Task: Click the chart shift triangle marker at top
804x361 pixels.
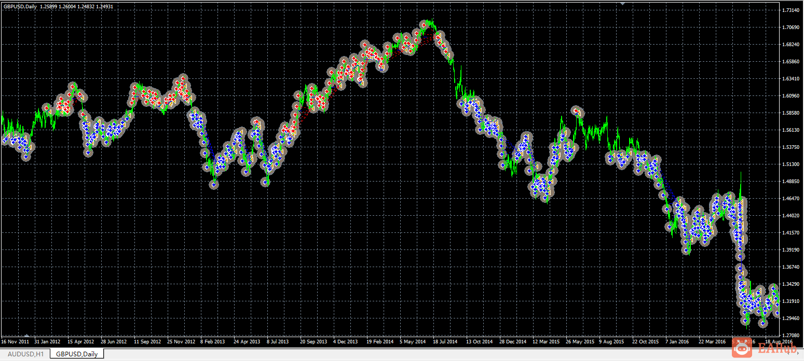Action: pyautogui.click(x=623, y=3)
